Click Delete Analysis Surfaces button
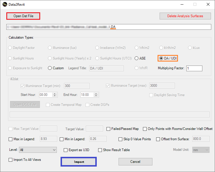The image size is (215, 172). (185, 16)
